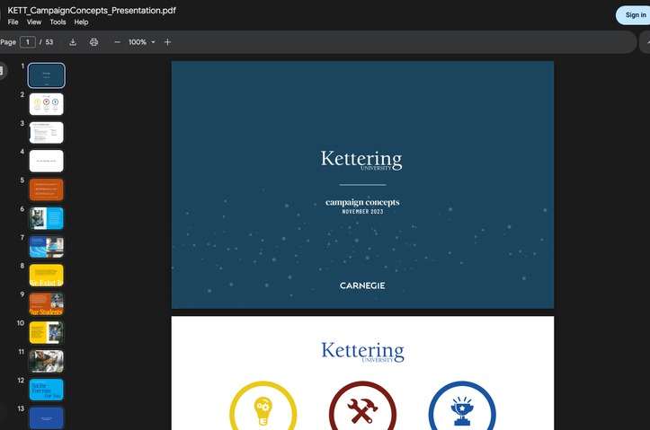650x430 pixels.
Task: Zoom out with the minus icon
Action: [117, 42]
